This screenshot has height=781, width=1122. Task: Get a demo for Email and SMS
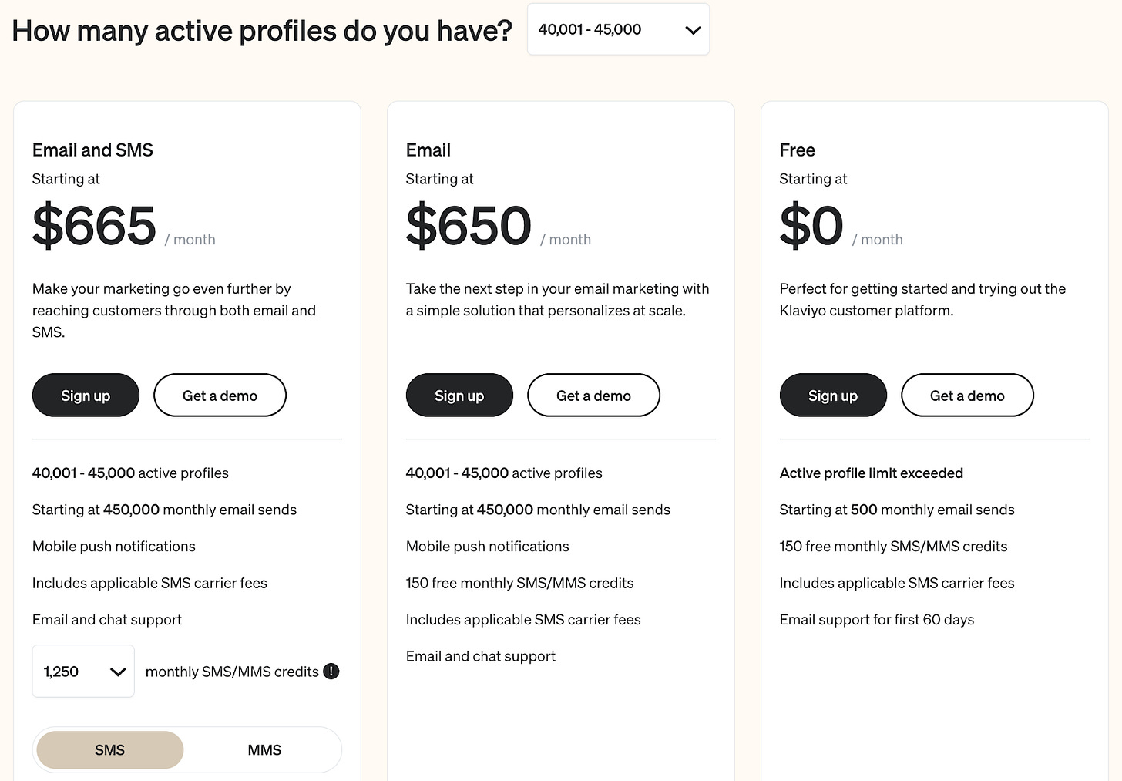pos(220,396)
